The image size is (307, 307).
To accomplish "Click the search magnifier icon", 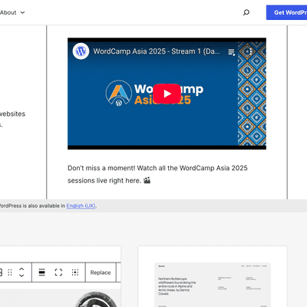I will point(246,12).
